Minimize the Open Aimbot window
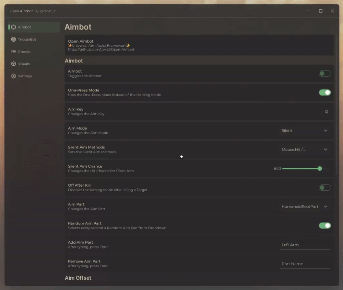The width and height of the screenshot is (343, 290). (x=308, y=11)
